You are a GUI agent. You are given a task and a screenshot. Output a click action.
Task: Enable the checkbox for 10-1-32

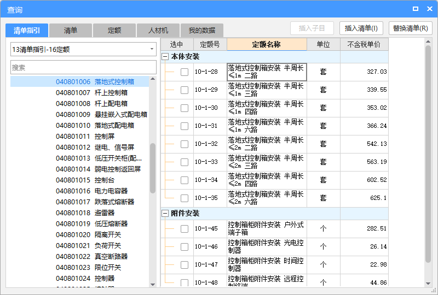(185, 144)
